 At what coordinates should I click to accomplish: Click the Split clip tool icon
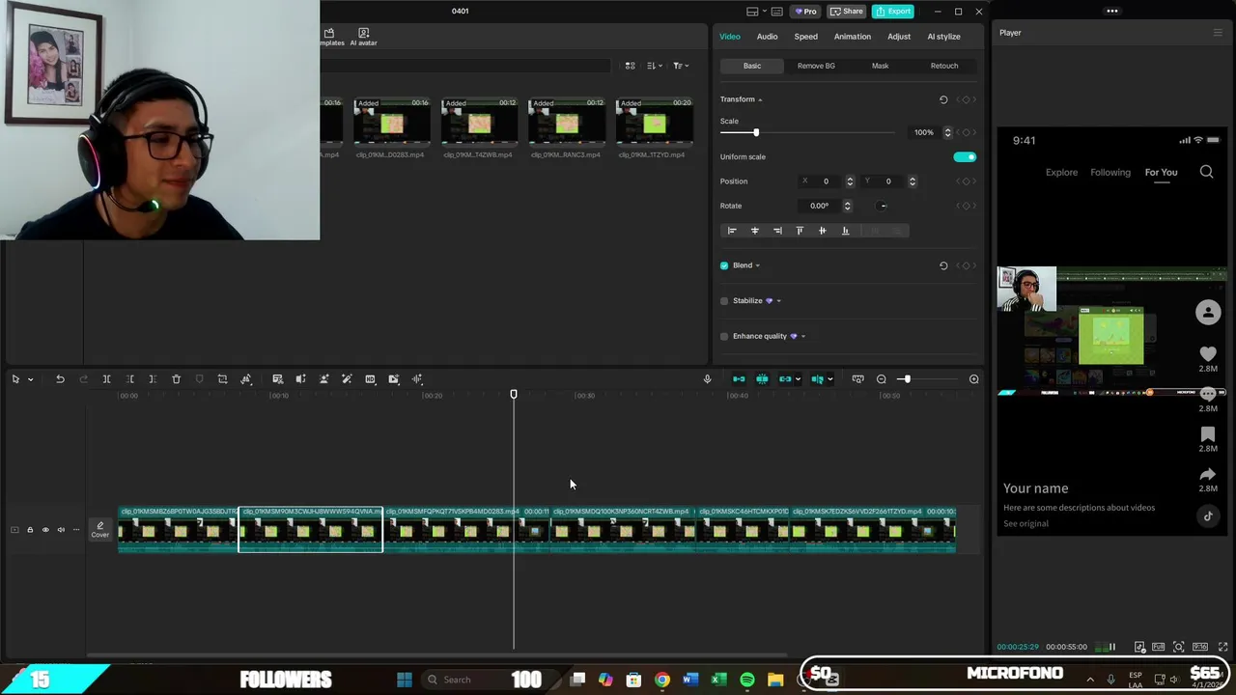[x=106, y=379]
